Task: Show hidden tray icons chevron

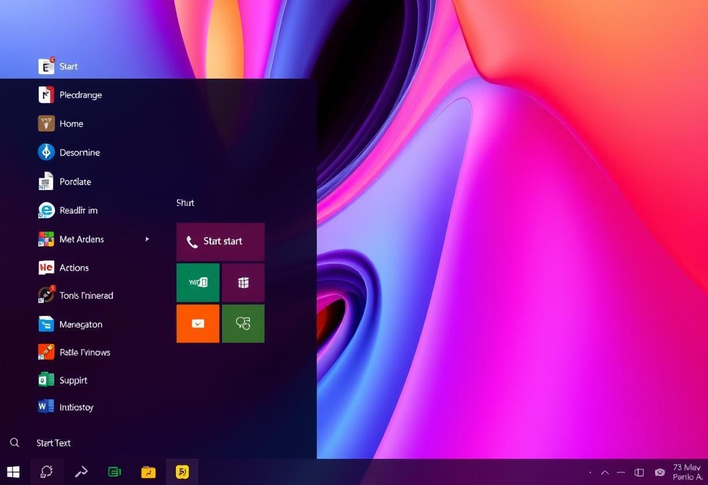Action: point(605,473)
